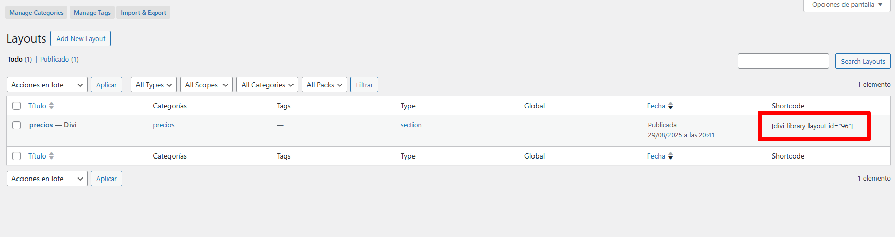Expand Opciones de pantalla panel

point(847,5)
